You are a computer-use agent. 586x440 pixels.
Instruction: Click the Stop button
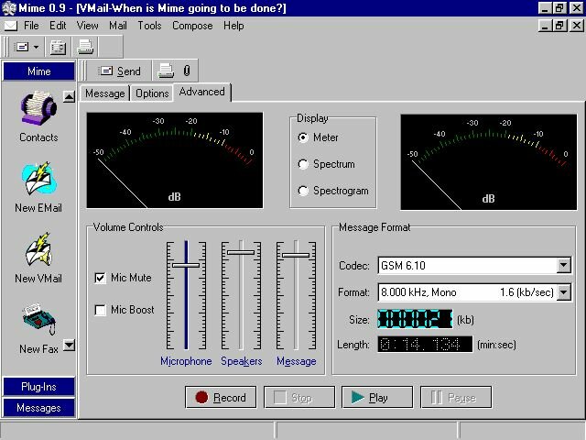pos(299,397)
